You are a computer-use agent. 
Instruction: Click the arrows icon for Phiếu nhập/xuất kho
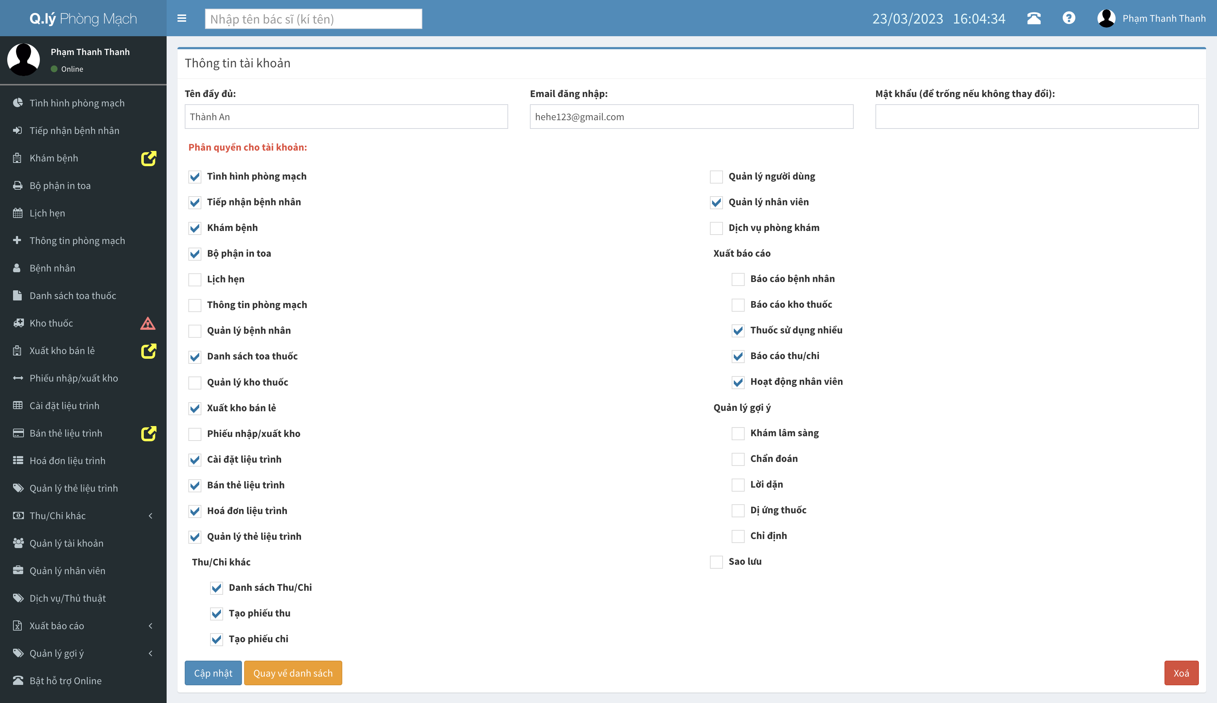tap(18, 378)
